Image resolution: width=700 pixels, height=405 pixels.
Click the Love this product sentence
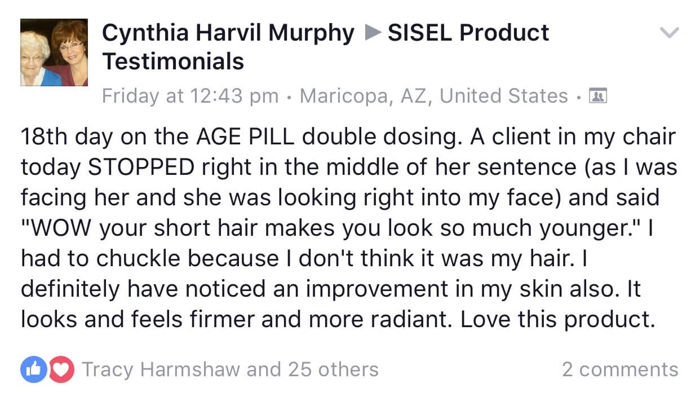[558, 320]
